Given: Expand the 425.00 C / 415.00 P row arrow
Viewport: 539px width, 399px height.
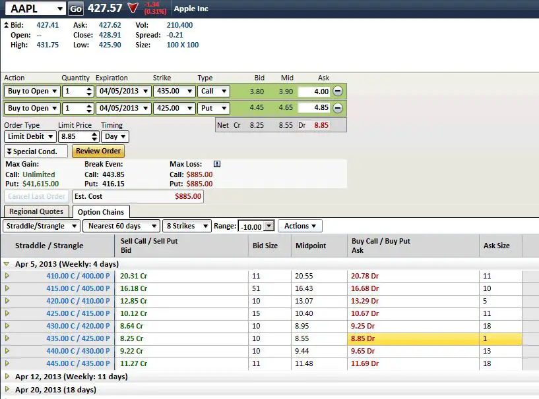Looking at the screenshot, I should click(7, 313).
